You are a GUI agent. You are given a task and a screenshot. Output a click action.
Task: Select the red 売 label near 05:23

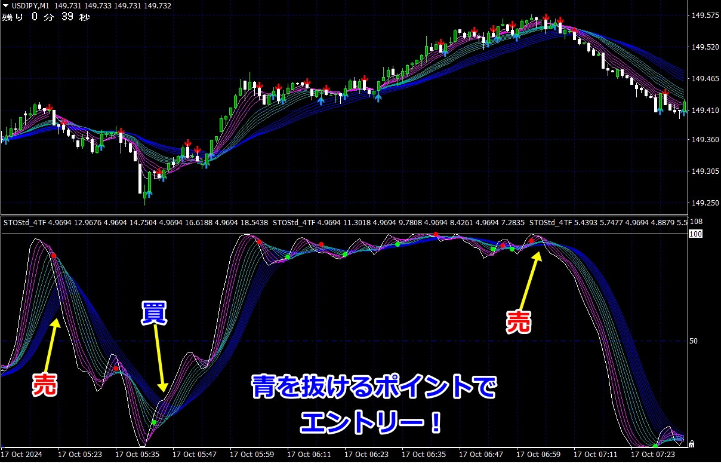[x=45, y=384]
